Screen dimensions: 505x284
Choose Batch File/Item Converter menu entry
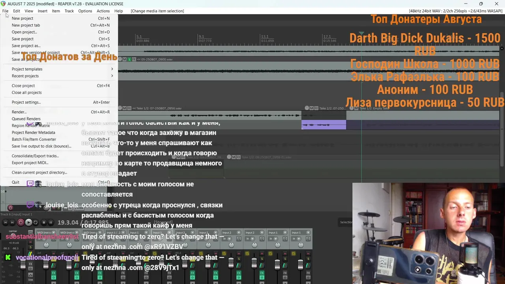pyautogui.click(x=34, y=139)
